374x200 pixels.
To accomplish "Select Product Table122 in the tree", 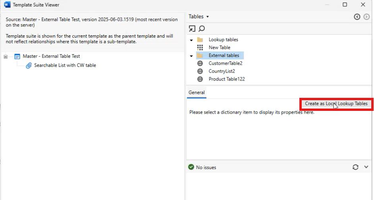I will [x=226, y=79].
